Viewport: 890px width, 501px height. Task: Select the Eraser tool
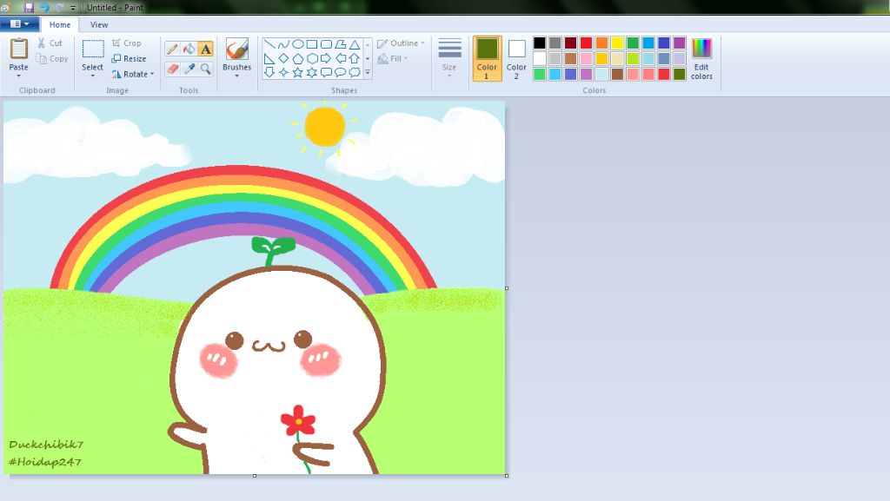(x=173, y=69)
